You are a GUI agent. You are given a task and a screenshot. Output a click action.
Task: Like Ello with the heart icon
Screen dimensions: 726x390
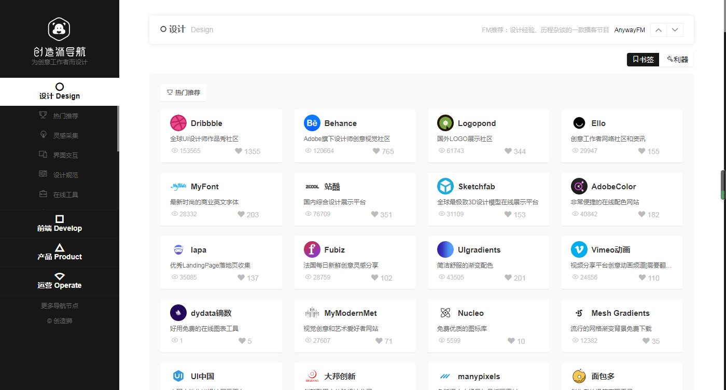click(x=641, y=151)
